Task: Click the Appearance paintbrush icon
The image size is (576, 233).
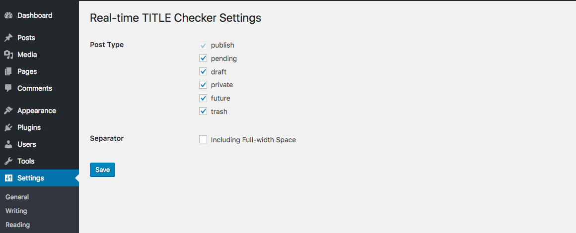Action: pos(8,111)
